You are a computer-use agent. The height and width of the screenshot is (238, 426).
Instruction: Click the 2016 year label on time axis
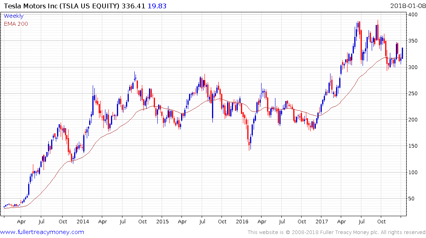pyautogui.click(x=242, y=221)
